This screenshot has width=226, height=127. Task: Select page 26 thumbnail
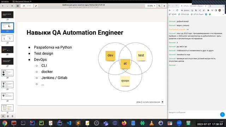click(7, 50)
